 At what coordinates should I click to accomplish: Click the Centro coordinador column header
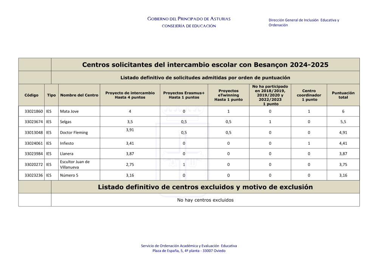pyautogui.click(x=309, y=95)
